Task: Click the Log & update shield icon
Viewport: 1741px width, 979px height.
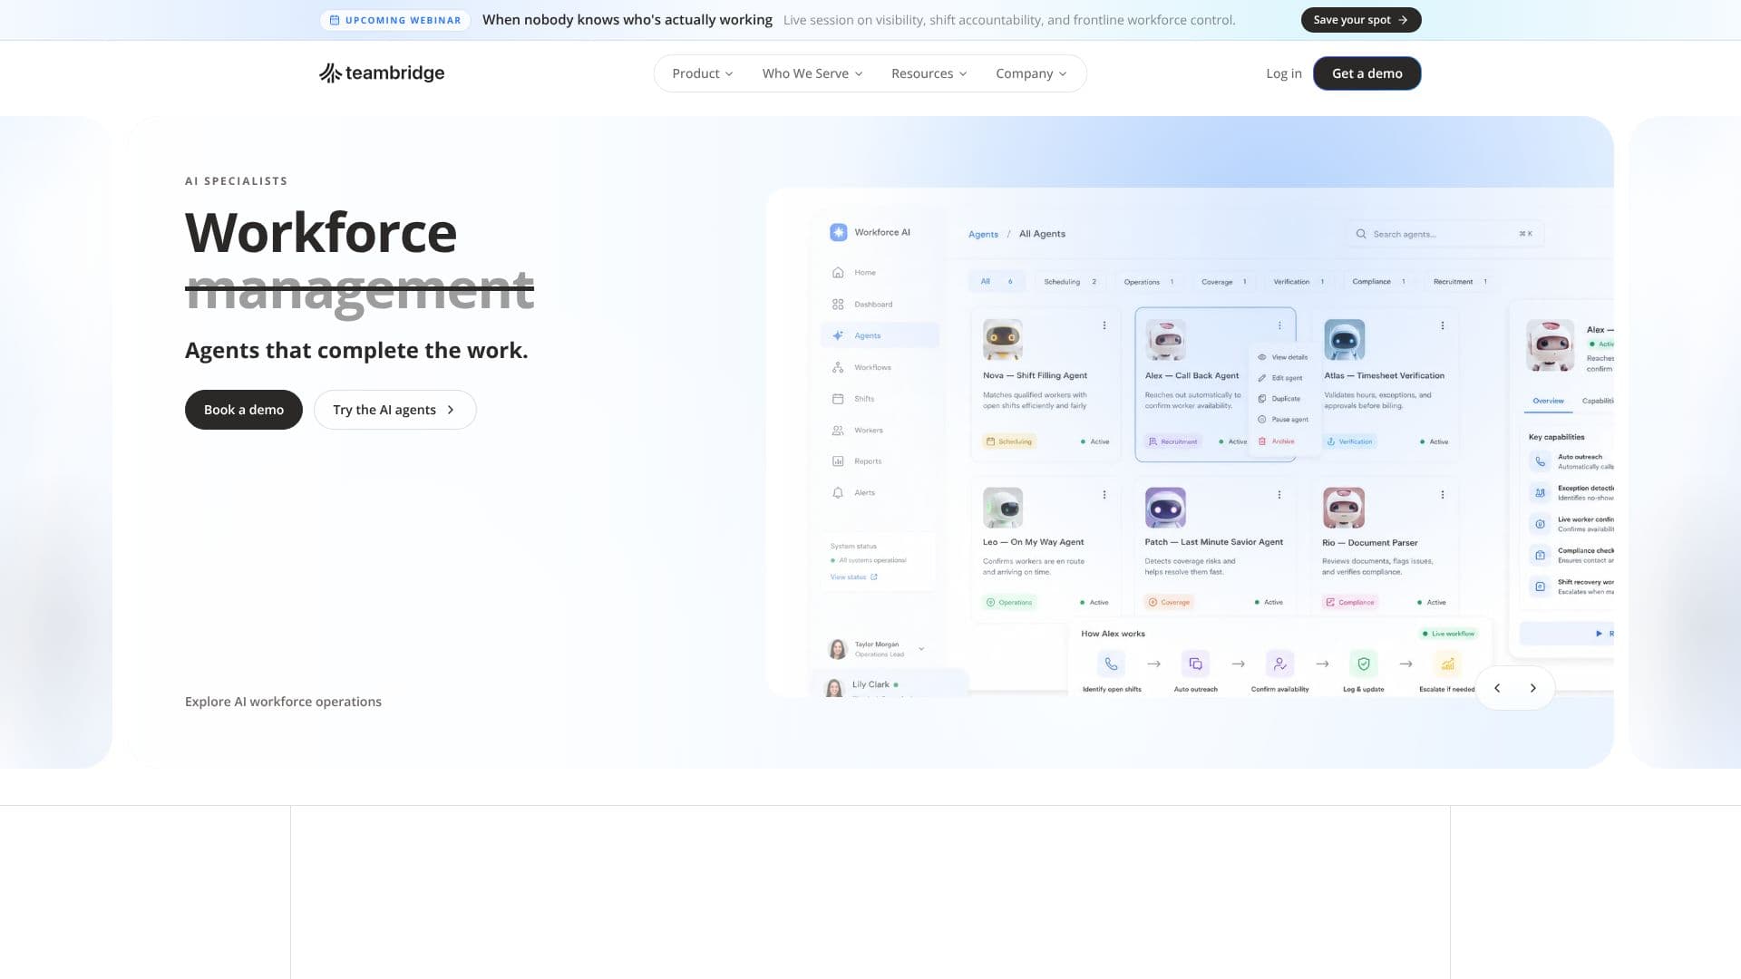Action: tap(1364, 664)
